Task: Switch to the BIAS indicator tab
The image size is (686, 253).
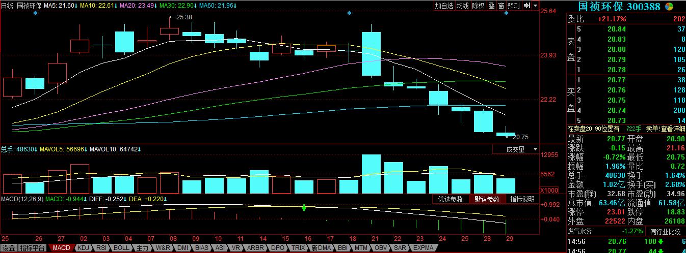Action: (202, 248)
